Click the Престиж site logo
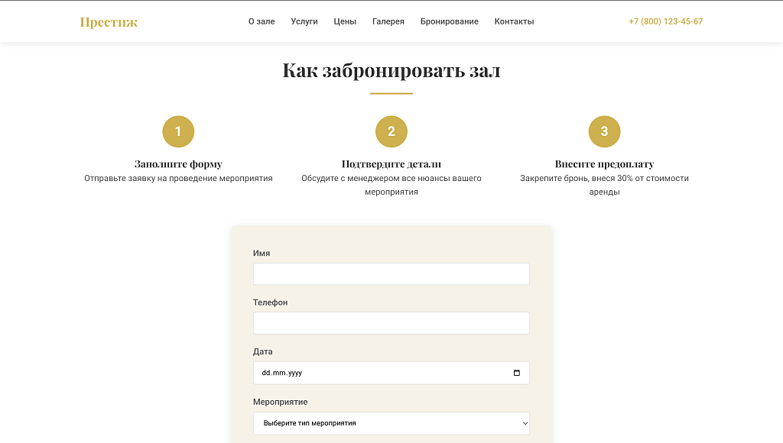Viewport: 783px width, 443px height. pyautogui.click(x=108, y=21)
